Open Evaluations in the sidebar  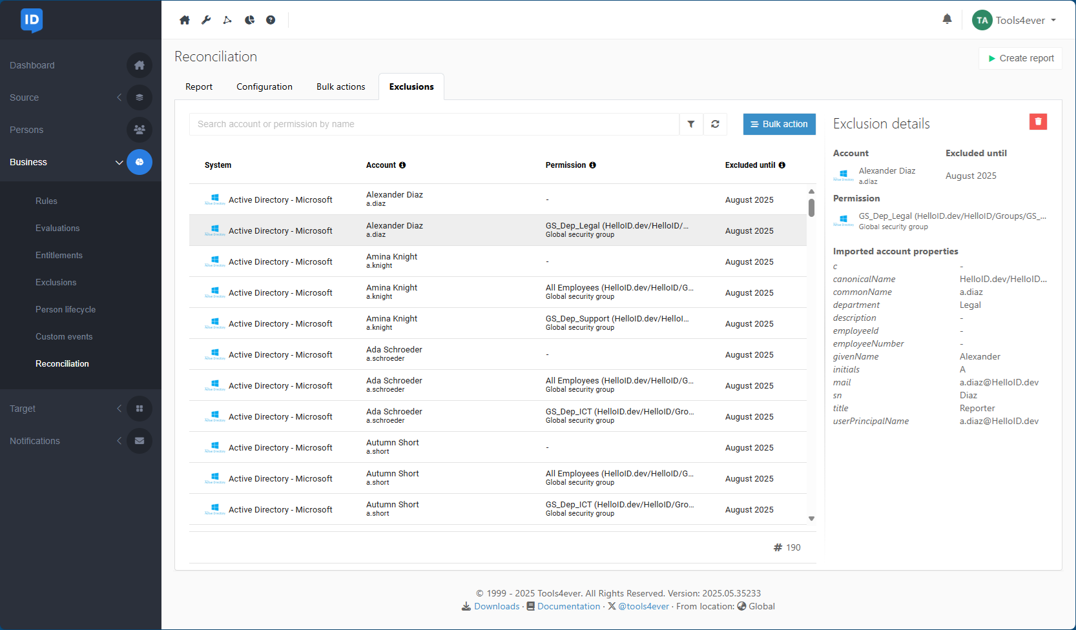click(x=57, y=228)
